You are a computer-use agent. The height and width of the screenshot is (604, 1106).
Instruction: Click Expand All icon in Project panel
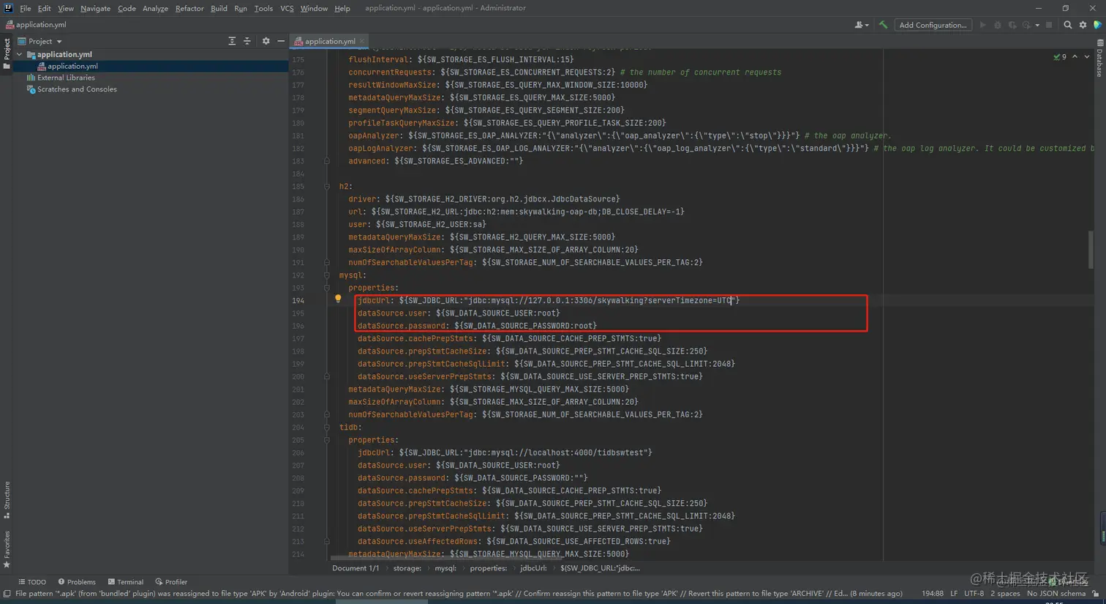232,41
